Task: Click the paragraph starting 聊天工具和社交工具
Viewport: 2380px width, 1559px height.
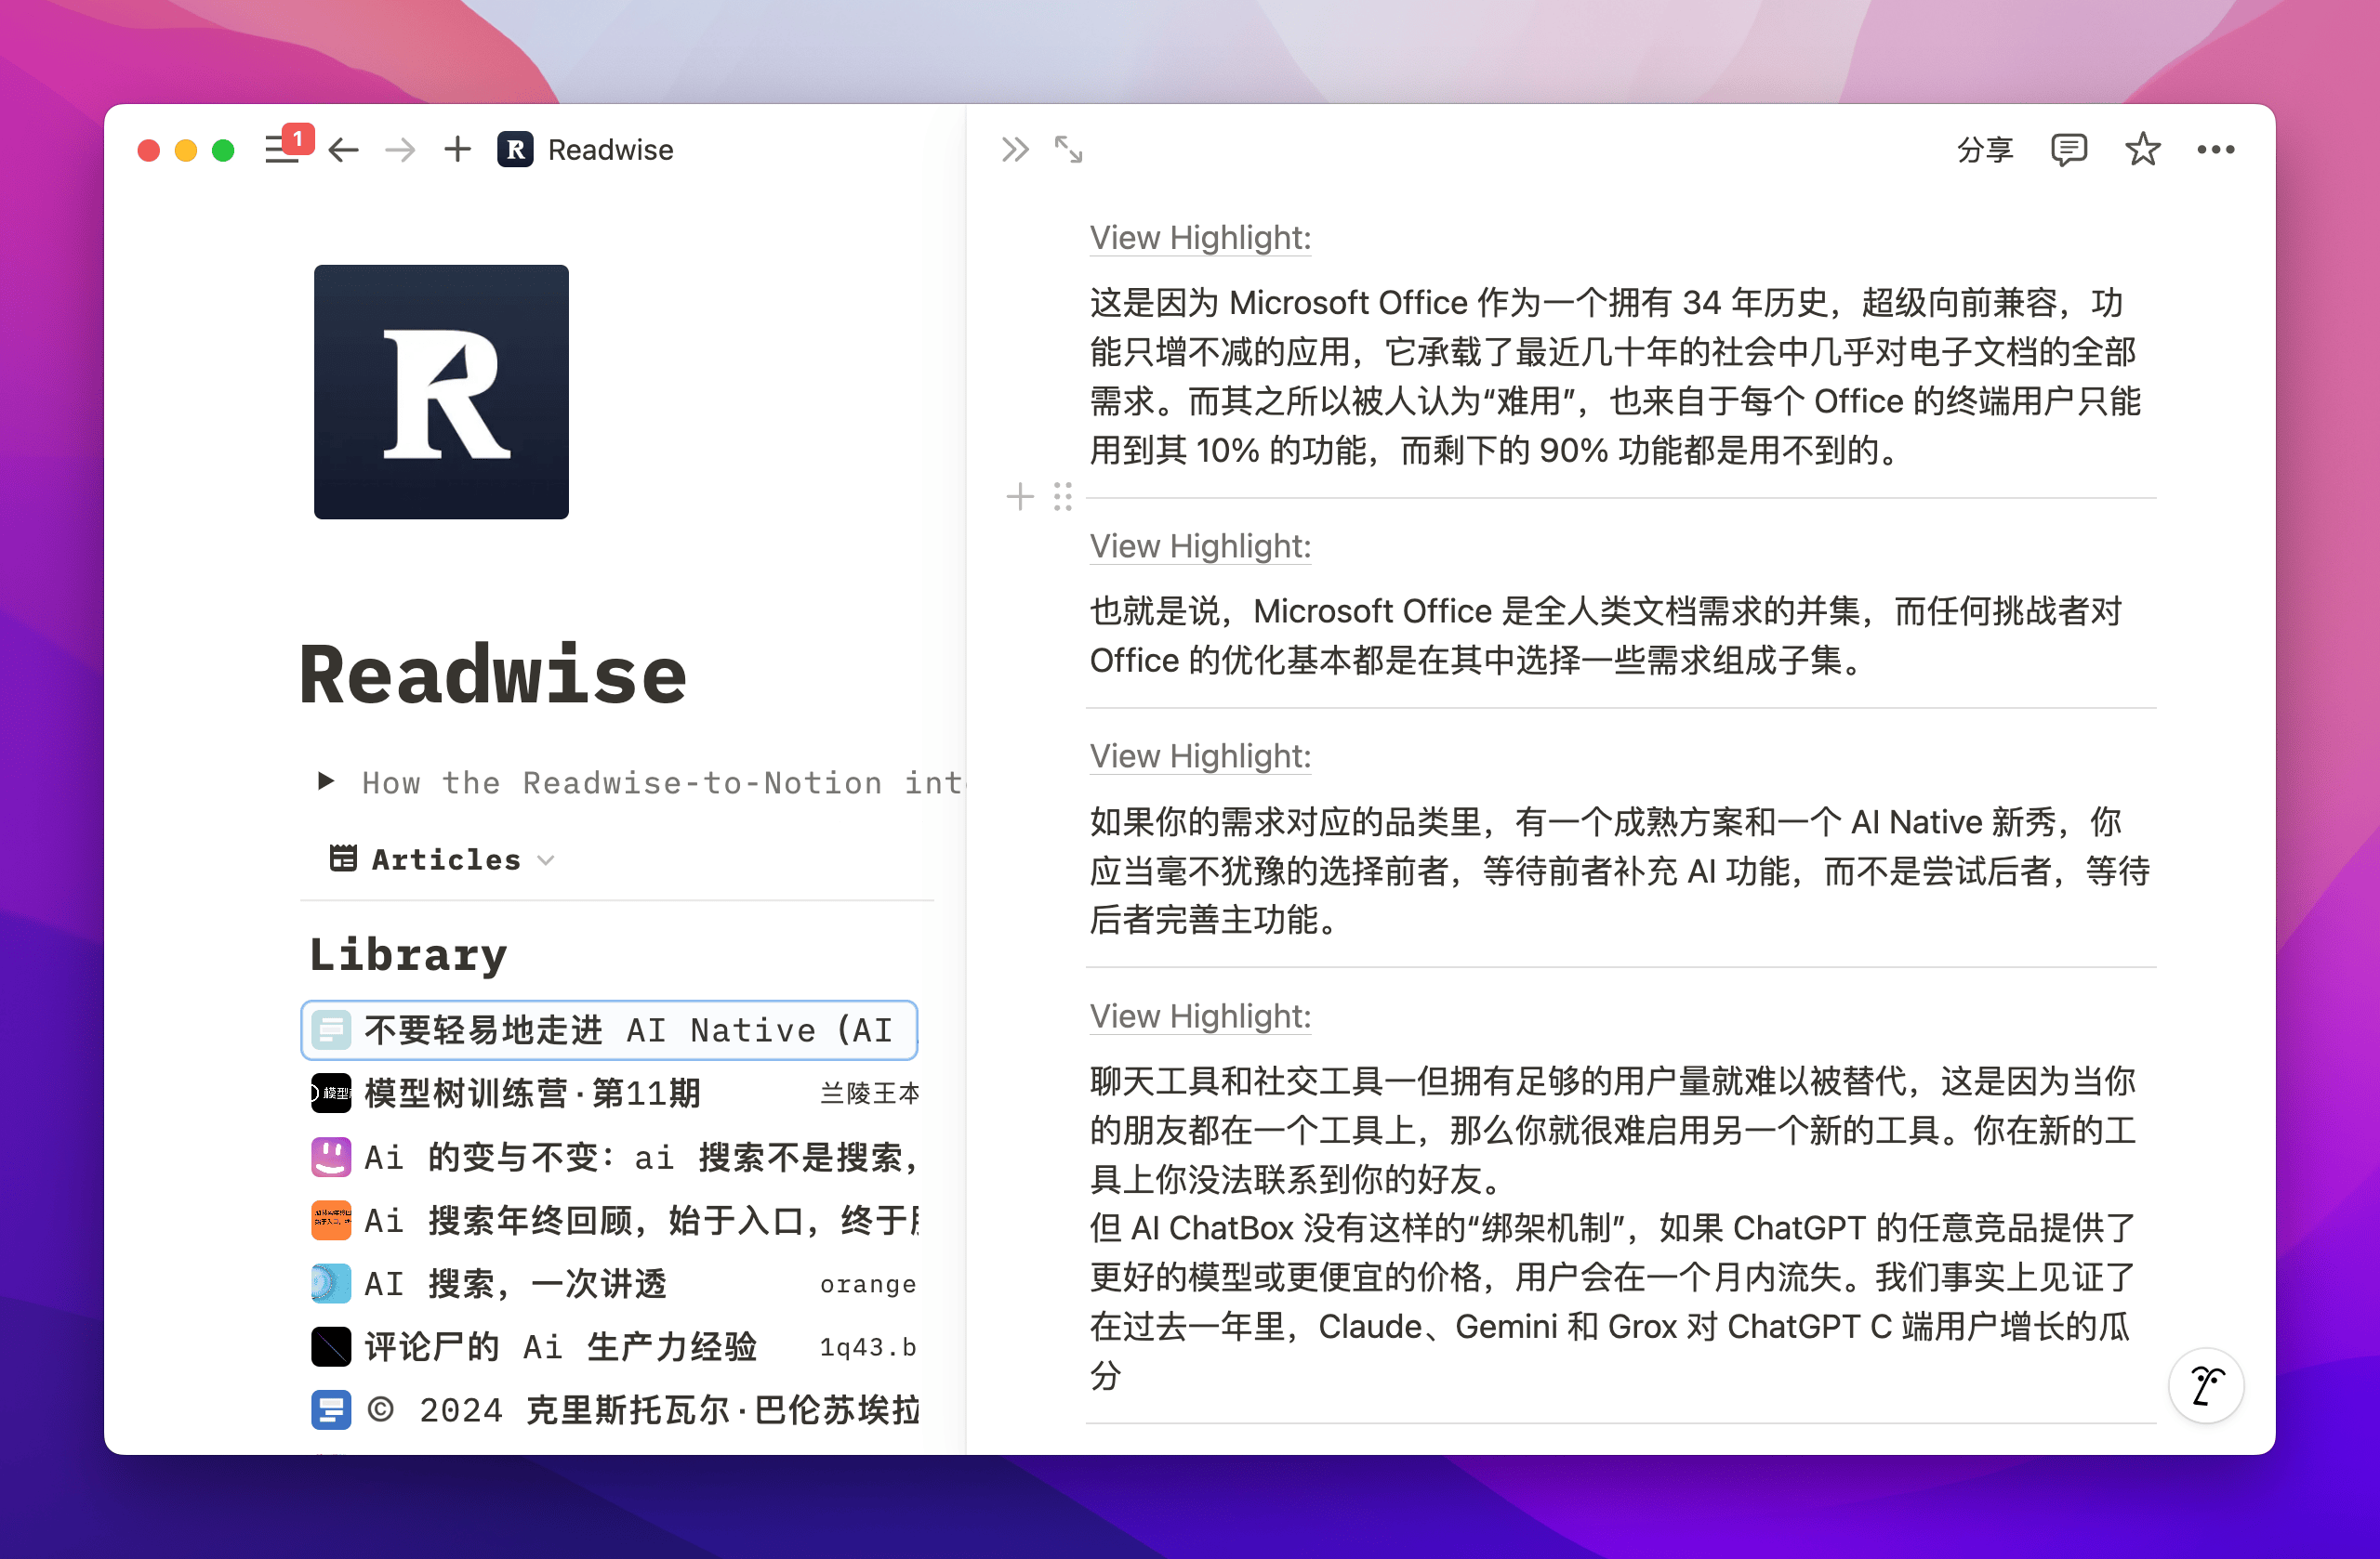Action: (x=1613, y=1131)
